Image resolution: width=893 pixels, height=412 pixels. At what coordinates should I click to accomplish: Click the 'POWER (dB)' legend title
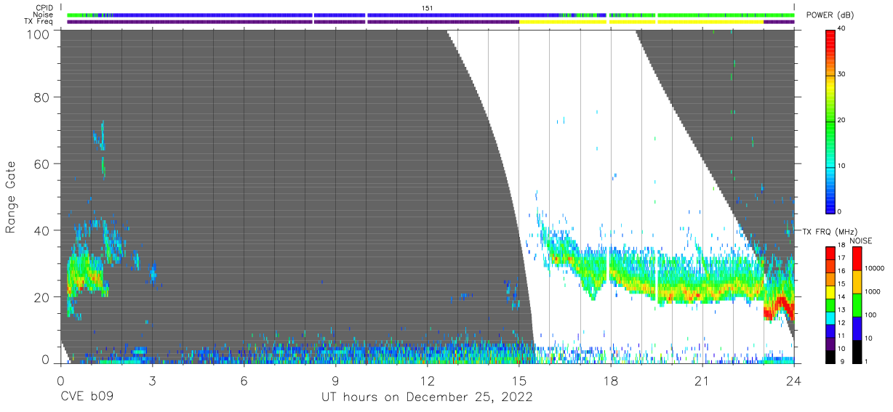pyautogui.click(x=830, y=15)
